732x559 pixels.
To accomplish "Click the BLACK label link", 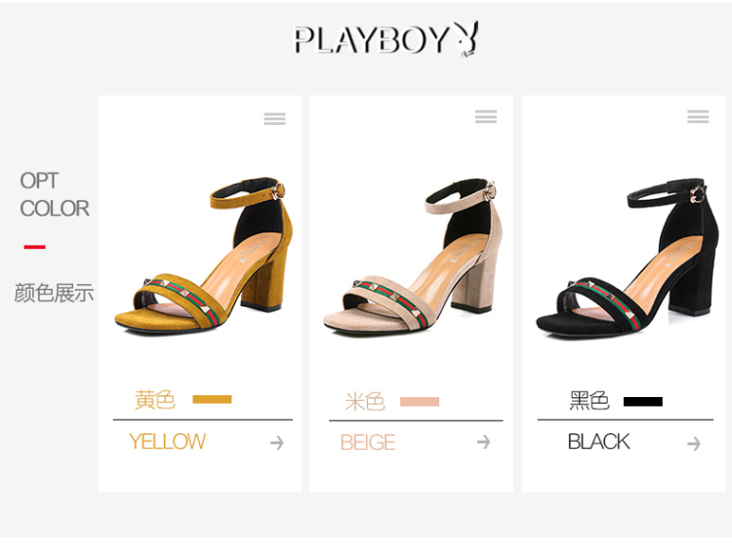I will click(x=599, y=441).
